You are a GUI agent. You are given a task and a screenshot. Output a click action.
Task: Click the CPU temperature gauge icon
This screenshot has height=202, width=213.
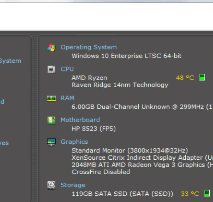point(202,77)
